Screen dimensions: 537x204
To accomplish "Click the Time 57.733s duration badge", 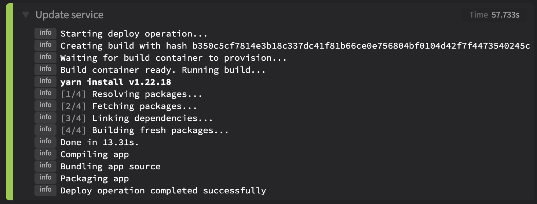I will (x=494, y=15).
